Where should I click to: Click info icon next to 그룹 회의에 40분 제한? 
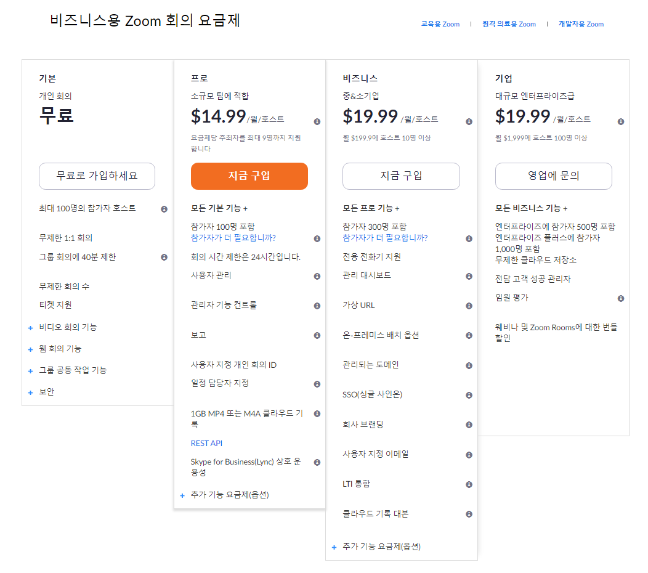click(x=164, y=257)
